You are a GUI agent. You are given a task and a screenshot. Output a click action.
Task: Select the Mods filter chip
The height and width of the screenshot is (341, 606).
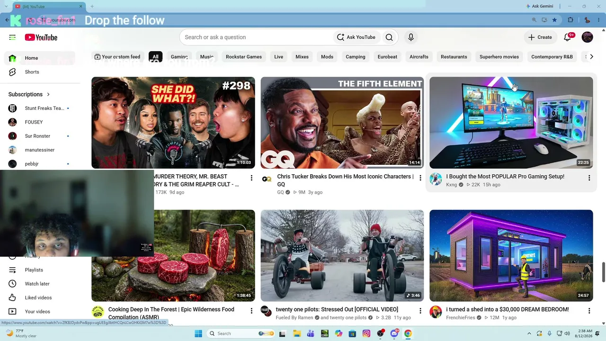327,57
